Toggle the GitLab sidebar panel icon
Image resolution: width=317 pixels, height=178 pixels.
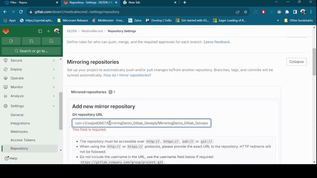pyautogui.click(x=40, y=31)
